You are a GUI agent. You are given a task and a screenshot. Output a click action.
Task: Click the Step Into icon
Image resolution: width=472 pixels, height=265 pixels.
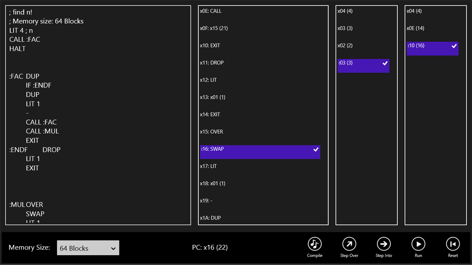click(384, 244)
